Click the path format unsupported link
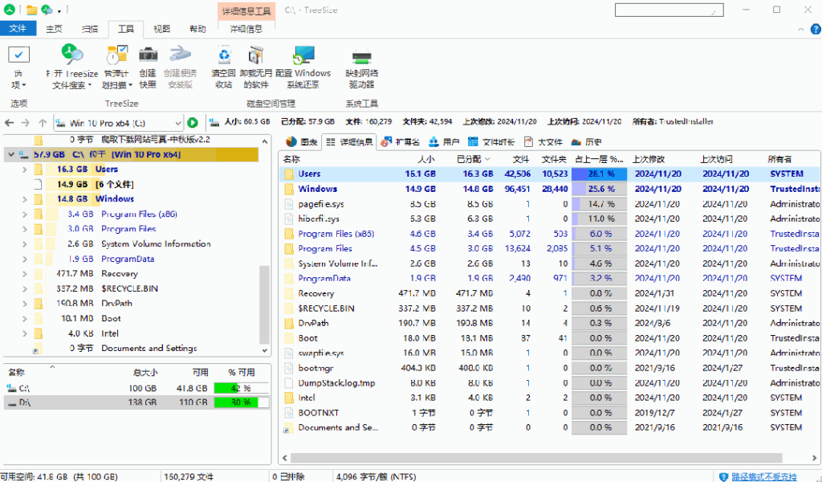This screenshot has width=822, height=482. click(x=763, y=476)
